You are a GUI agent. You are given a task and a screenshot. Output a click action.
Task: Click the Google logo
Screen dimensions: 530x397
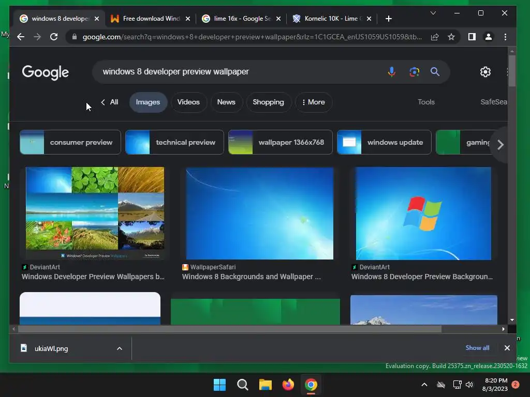46,72
